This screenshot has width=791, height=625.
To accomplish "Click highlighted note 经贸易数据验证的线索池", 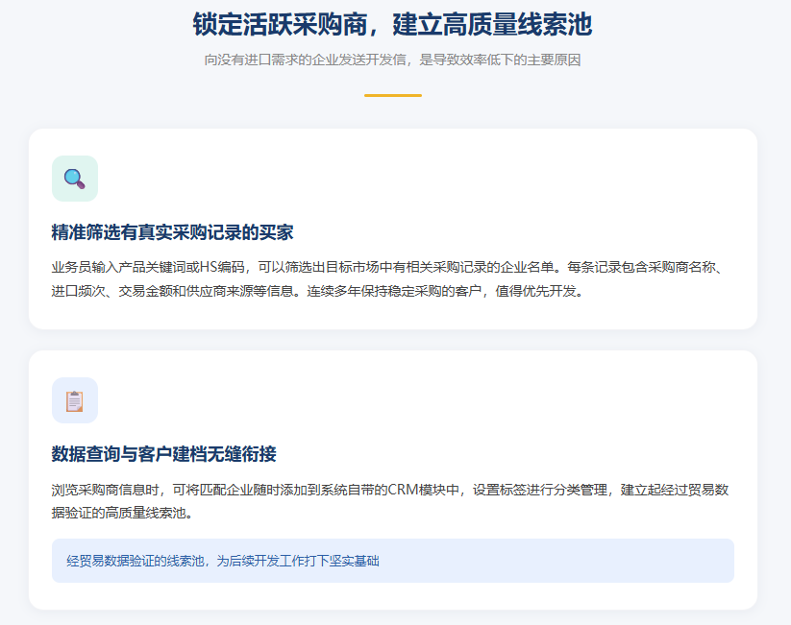I will (393, 561).
